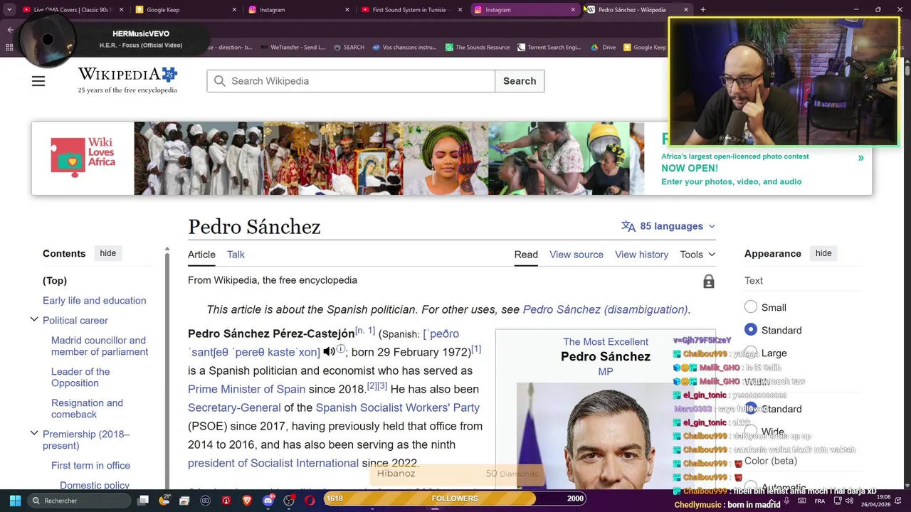Viewport: 911px width, 512px height.
Task: Open the View source tab
Action: tap(576, 255)
